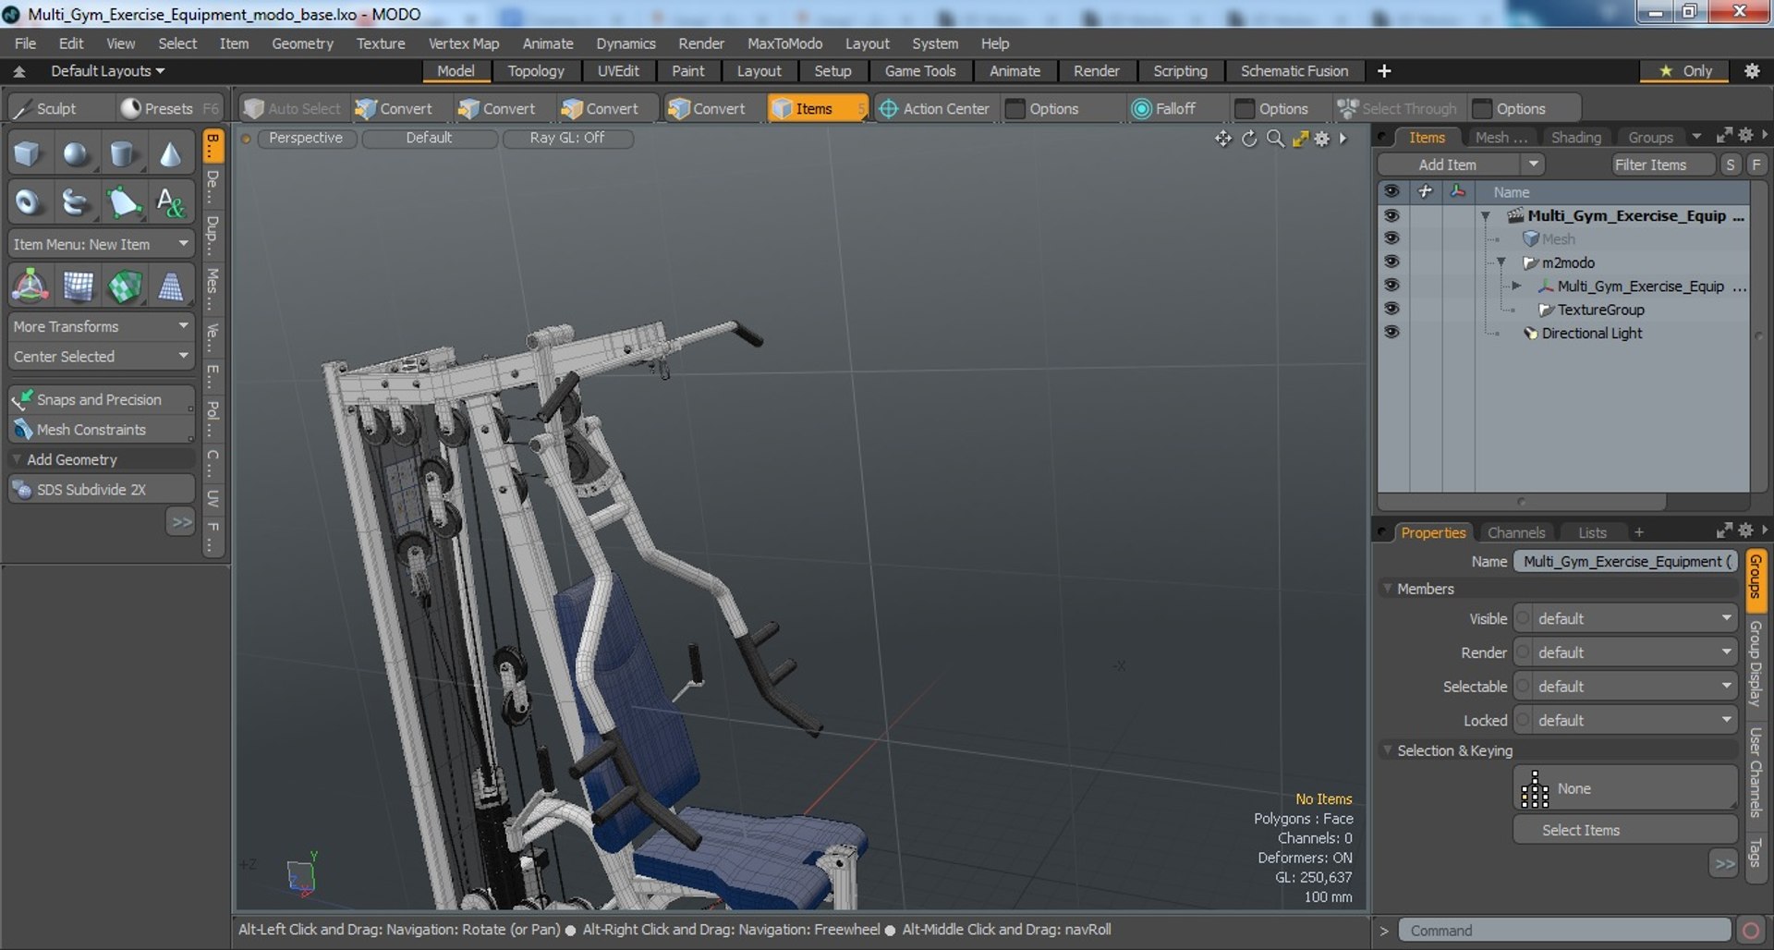Edit the Name field in Properties

pyautogui.click(x=1625, y=561)
